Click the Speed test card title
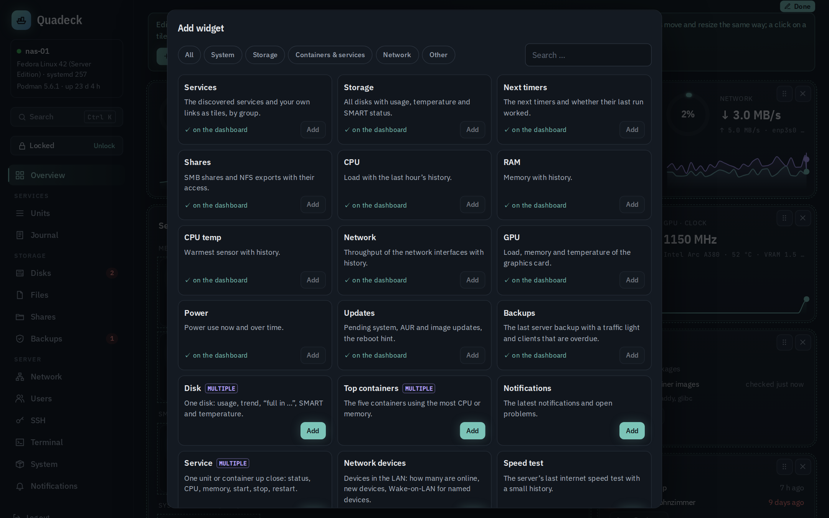Viewport: 829px width, 518px height. pos(523,463)
